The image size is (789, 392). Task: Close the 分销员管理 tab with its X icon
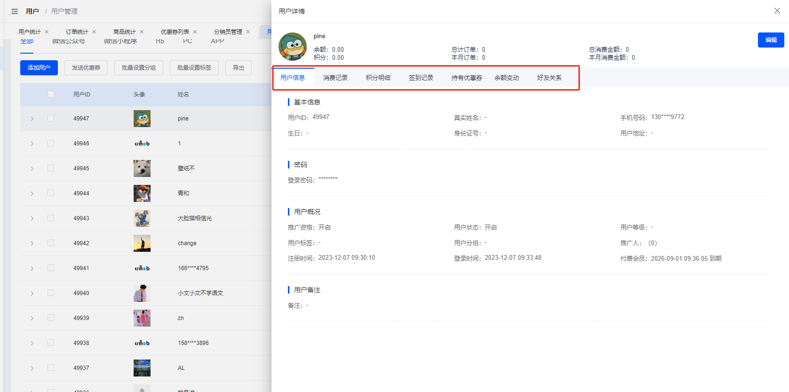248,32
